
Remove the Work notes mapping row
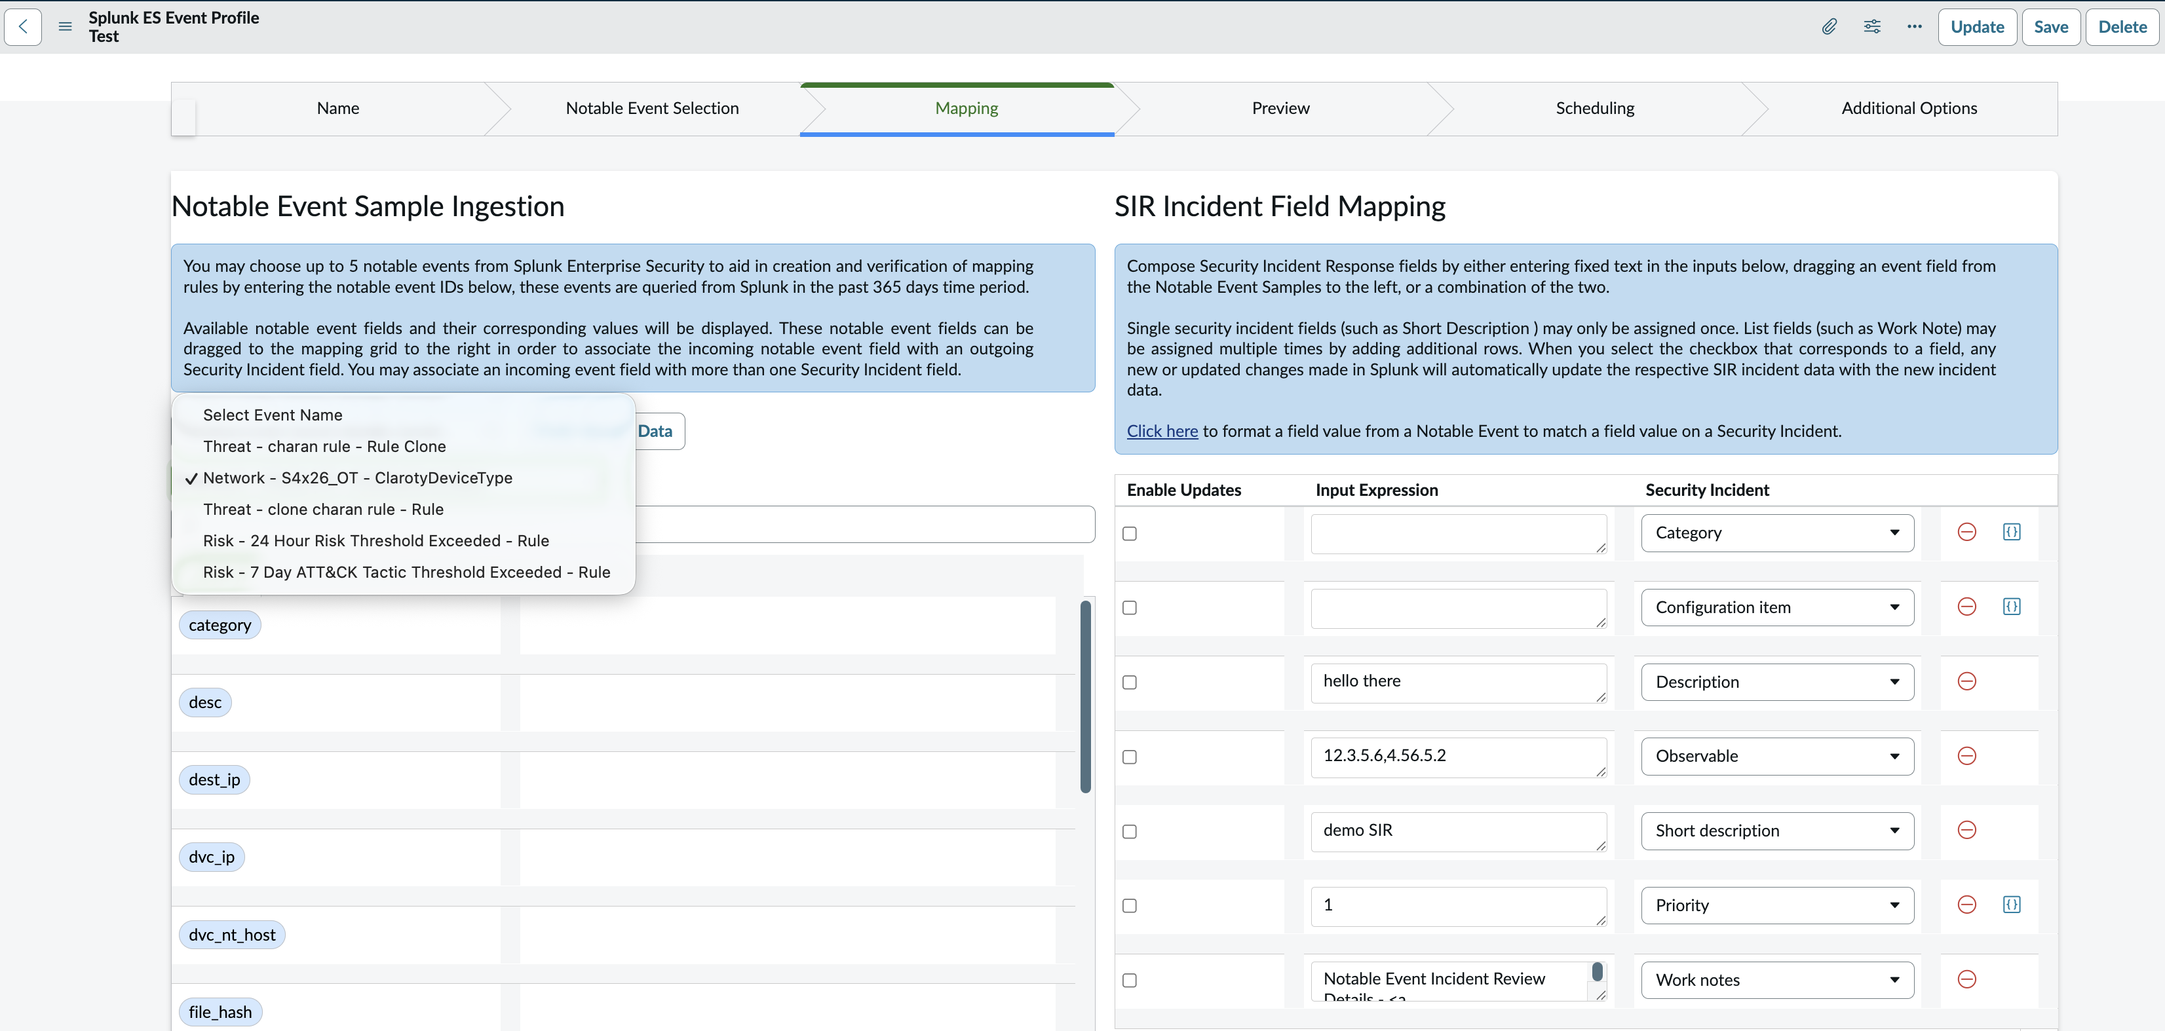(1966, 980)
